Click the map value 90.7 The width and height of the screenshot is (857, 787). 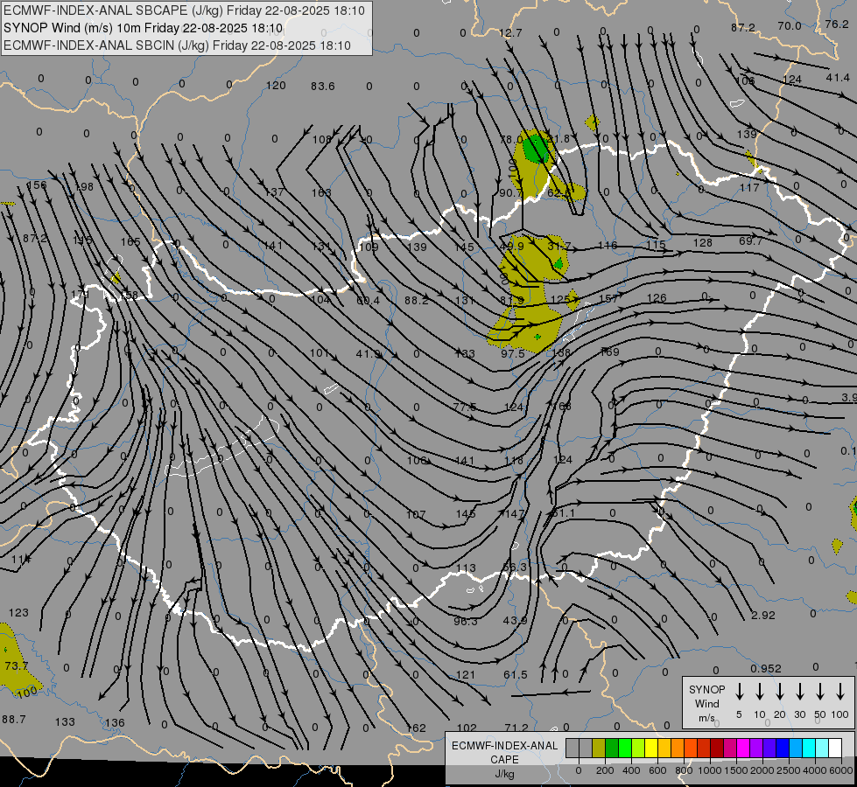coord(510,192)
